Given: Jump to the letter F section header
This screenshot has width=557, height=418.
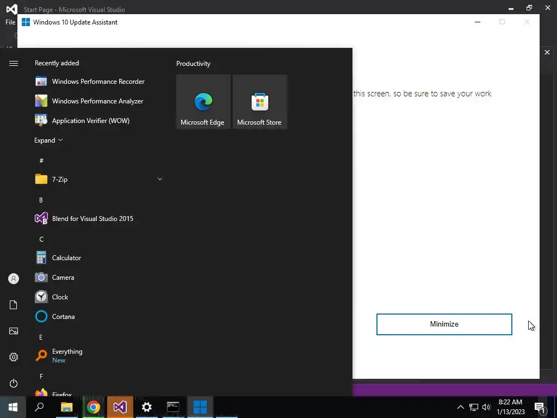Looking at the screenshot, I should (x=41, y=376).
